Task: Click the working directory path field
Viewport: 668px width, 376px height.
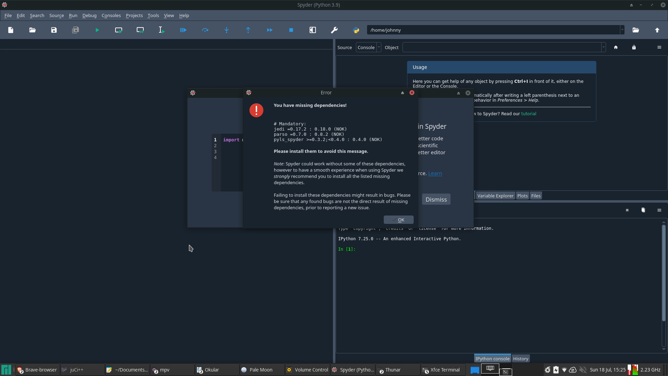Action: 493,30
